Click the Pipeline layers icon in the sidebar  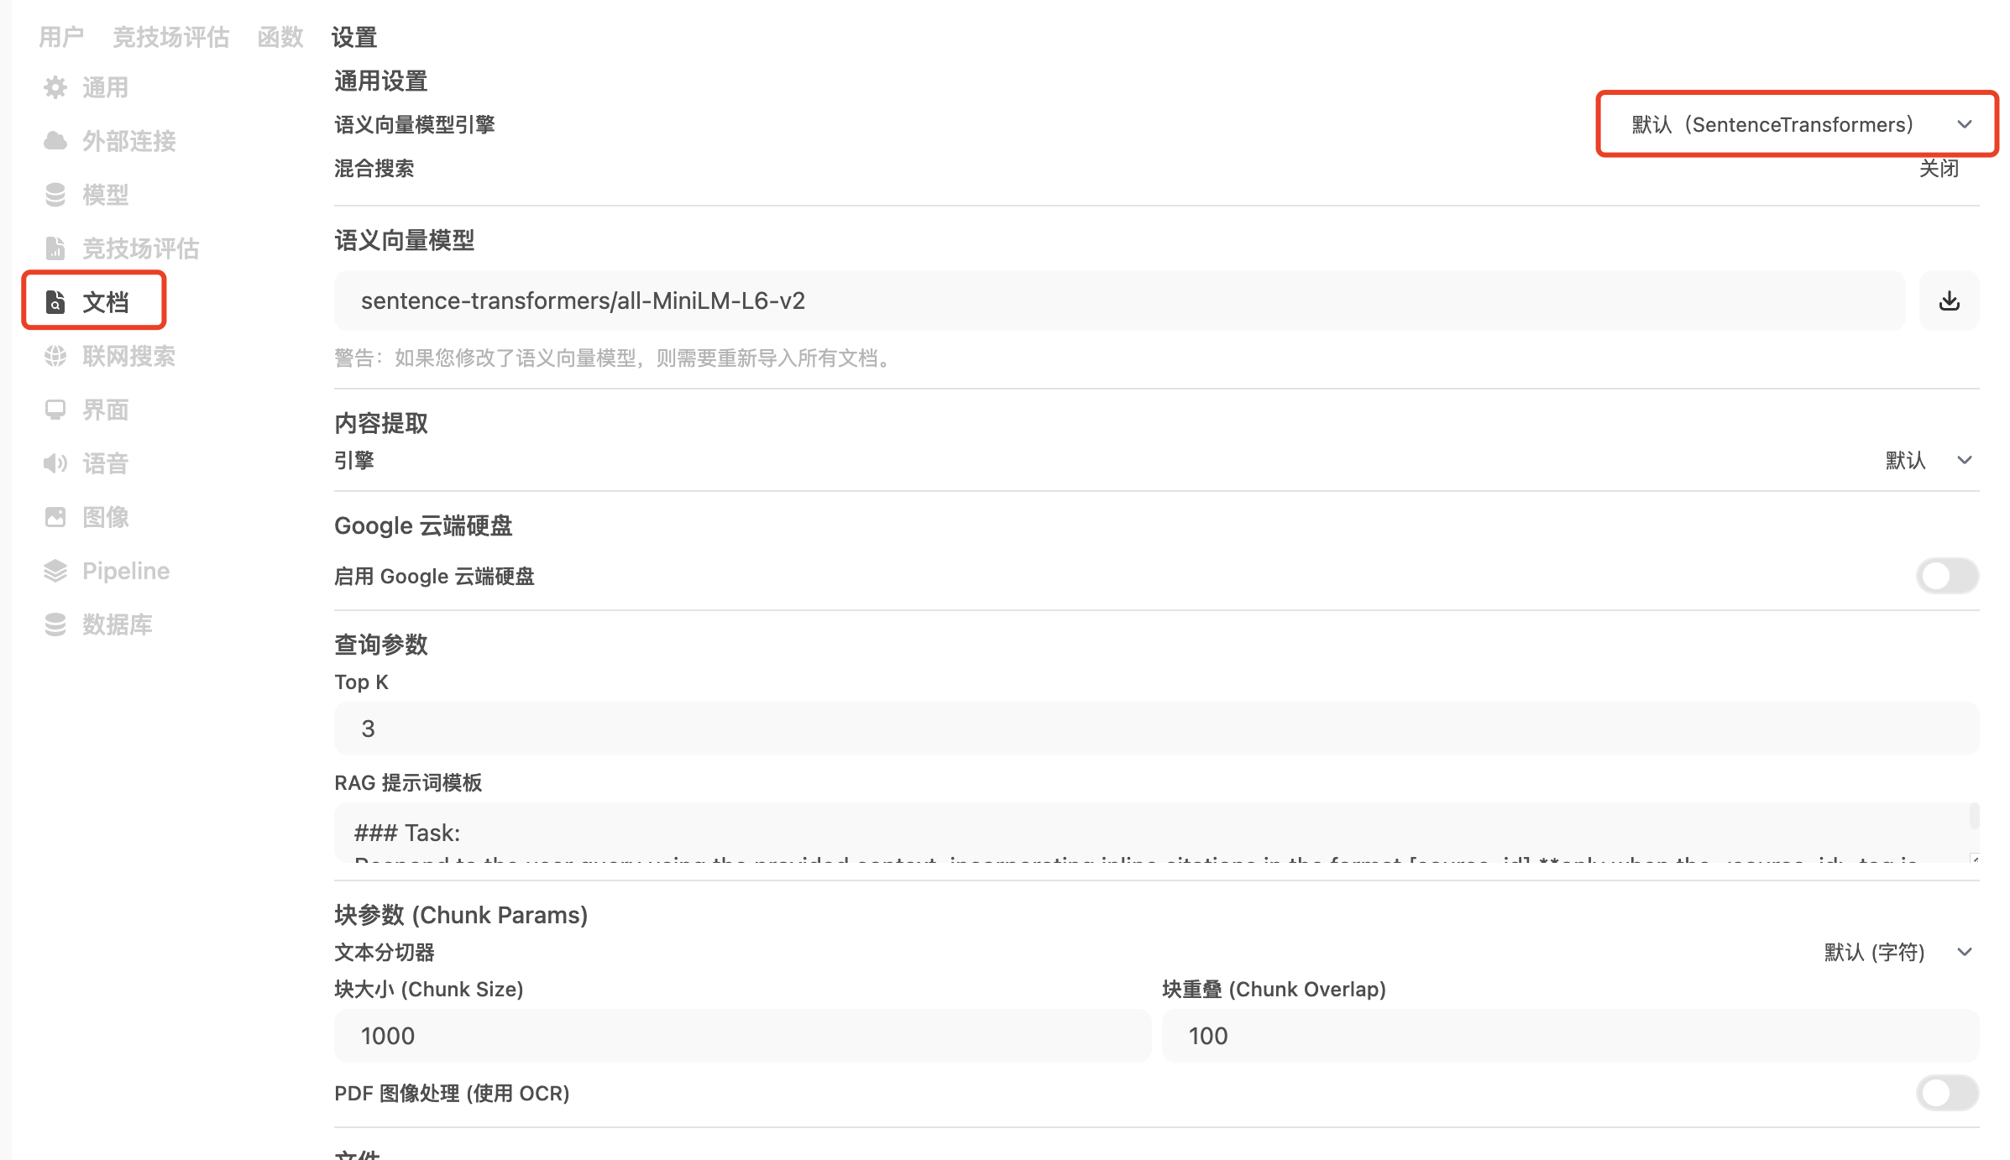pos(55,571)
